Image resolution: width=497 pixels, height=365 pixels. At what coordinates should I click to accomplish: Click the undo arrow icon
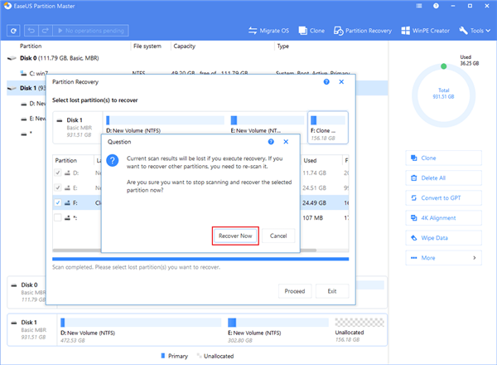31,31
